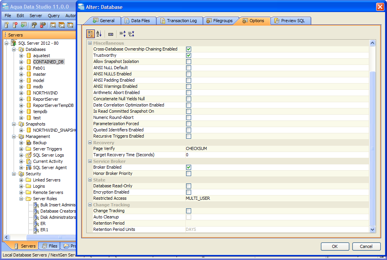Collapse the State category

coord(90,180)
